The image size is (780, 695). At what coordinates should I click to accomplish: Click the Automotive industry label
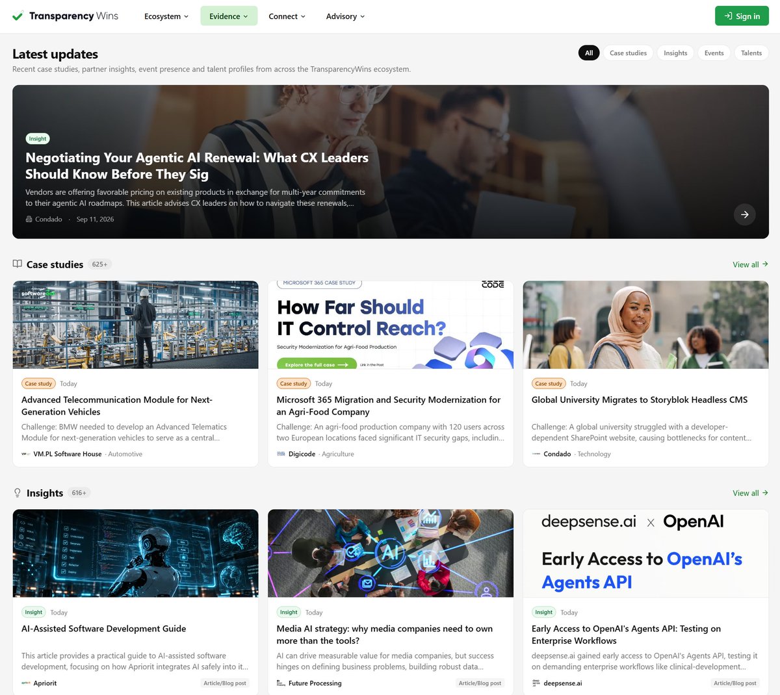click(x=125, y=454)
